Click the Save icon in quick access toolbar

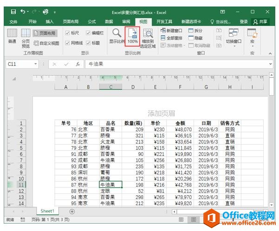13,12
